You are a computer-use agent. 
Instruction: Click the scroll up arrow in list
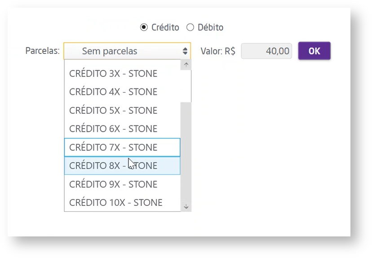[186, 65]
